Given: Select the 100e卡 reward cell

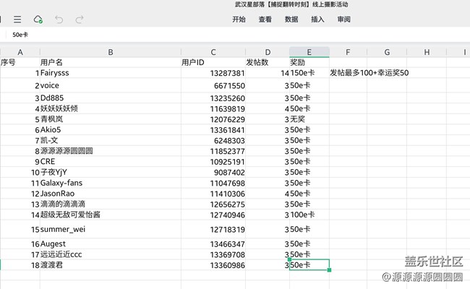Looking at the screenshot, I should coord(309,215).
